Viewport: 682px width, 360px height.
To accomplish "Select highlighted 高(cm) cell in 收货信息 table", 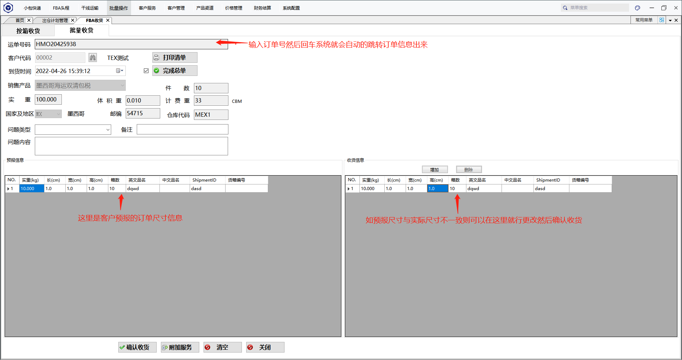I will pyautogui.click(x=438, y=188).
